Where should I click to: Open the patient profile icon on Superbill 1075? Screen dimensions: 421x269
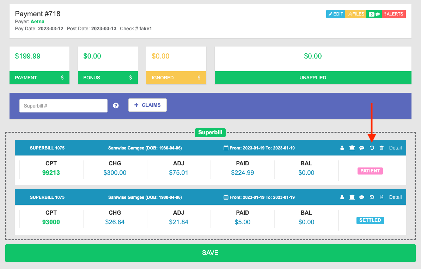(342, 148)
